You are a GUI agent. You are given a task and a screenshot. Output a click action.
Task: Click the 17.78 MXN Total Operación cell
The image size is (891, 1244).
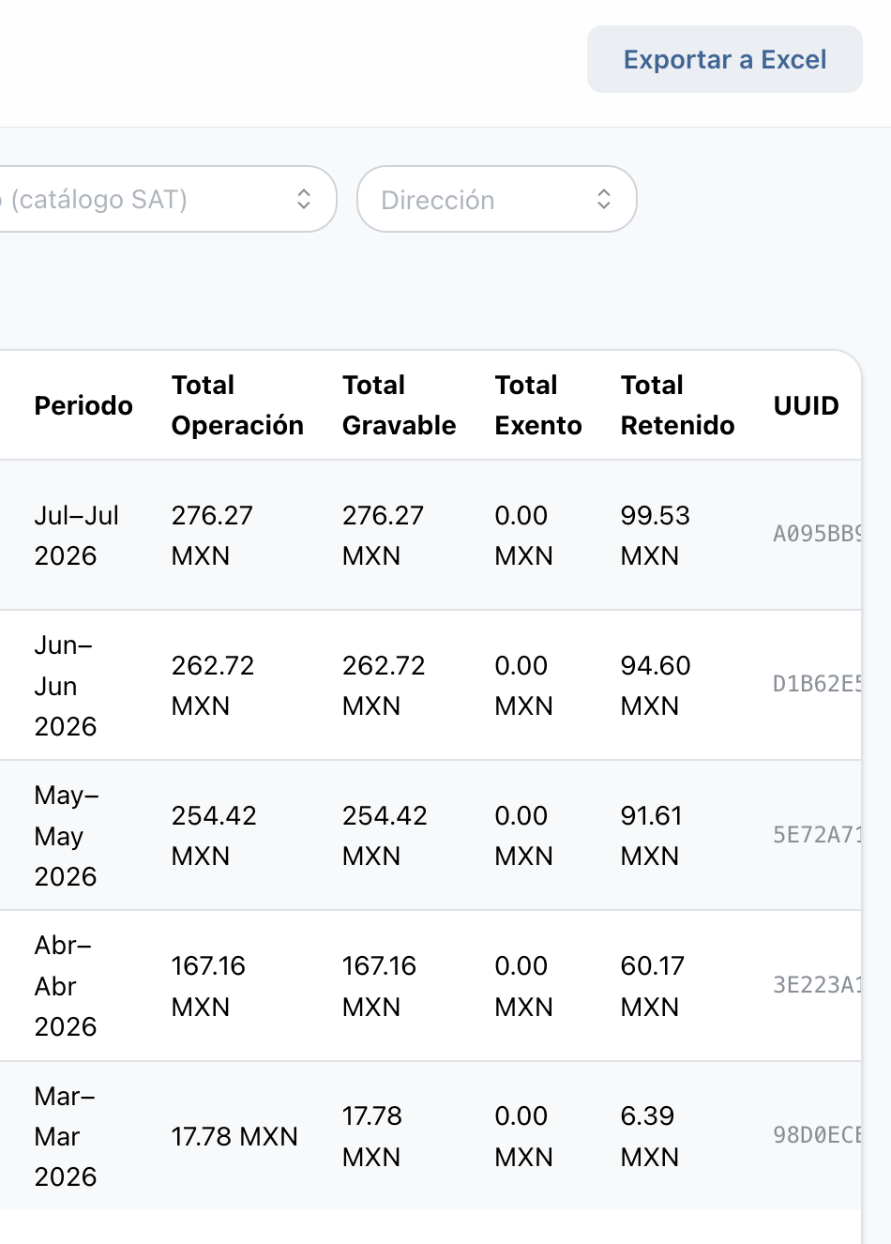pyautogui.click(x=234, y=1136)
